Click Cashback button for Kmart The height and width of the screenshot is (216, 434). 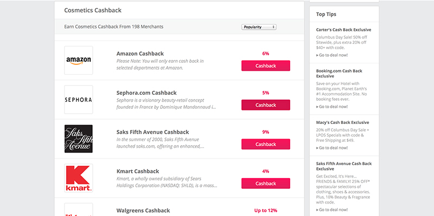coord(266,184)
